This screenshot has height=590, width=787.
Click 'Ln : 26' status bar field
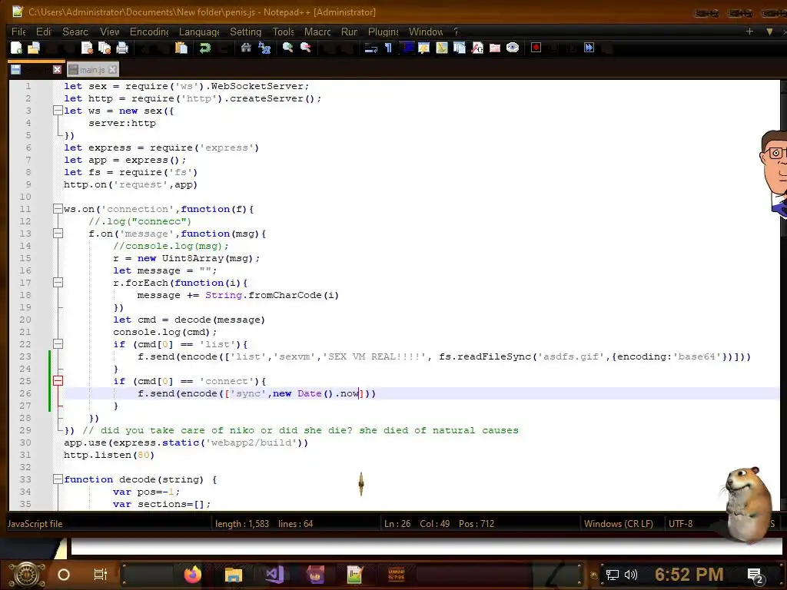click(x=397, y=524)
